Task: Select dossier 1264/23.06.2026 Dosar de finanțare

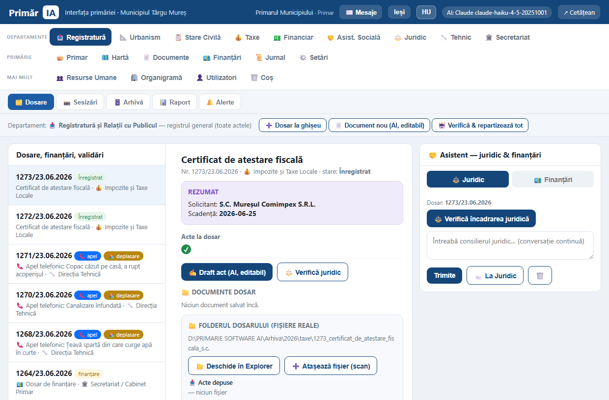Action: (x=87, y=381)
